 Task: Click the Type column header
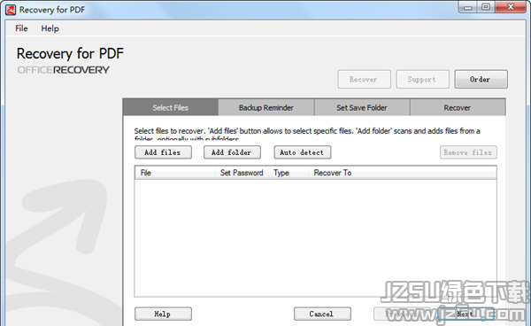[x=289, y=173]
